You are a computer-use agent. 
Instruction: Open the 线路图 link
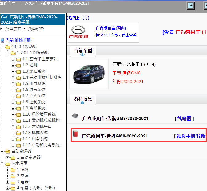point(184,118)
